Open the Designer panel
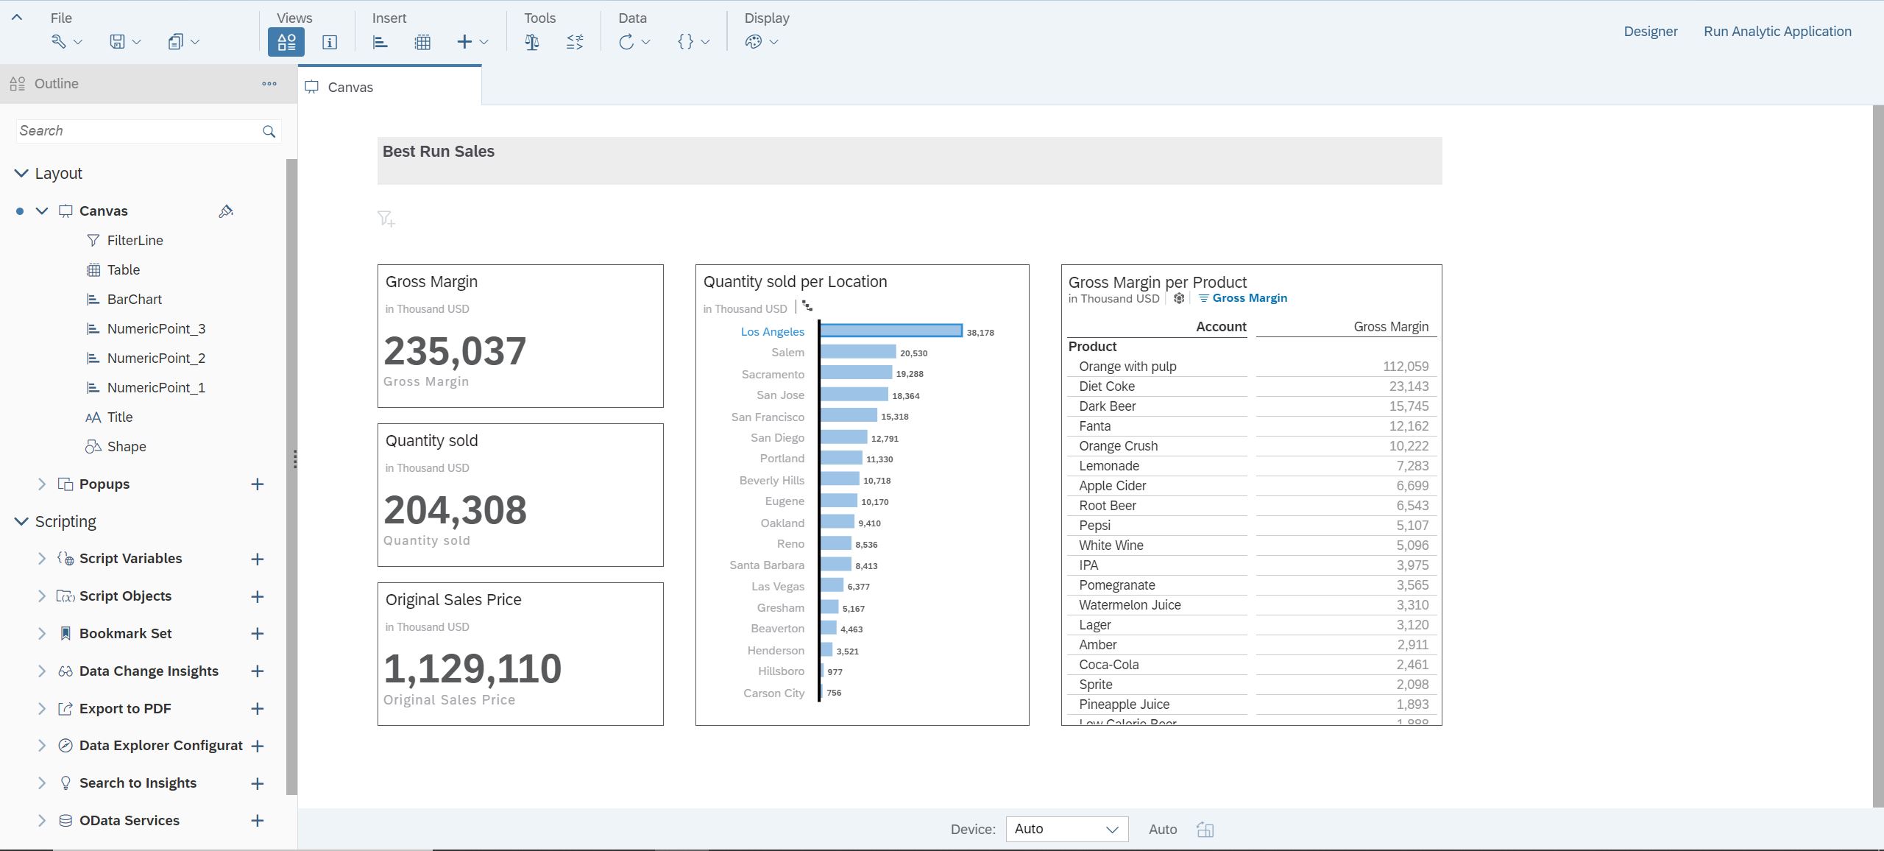 [x=1651, y=32]
